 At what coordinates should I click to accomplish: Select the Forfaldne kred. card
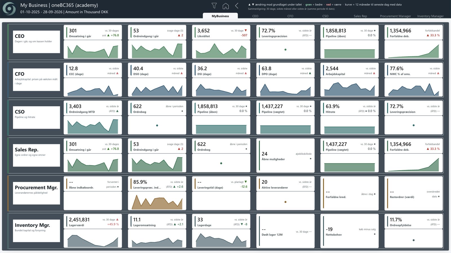[x=350, y=193]
